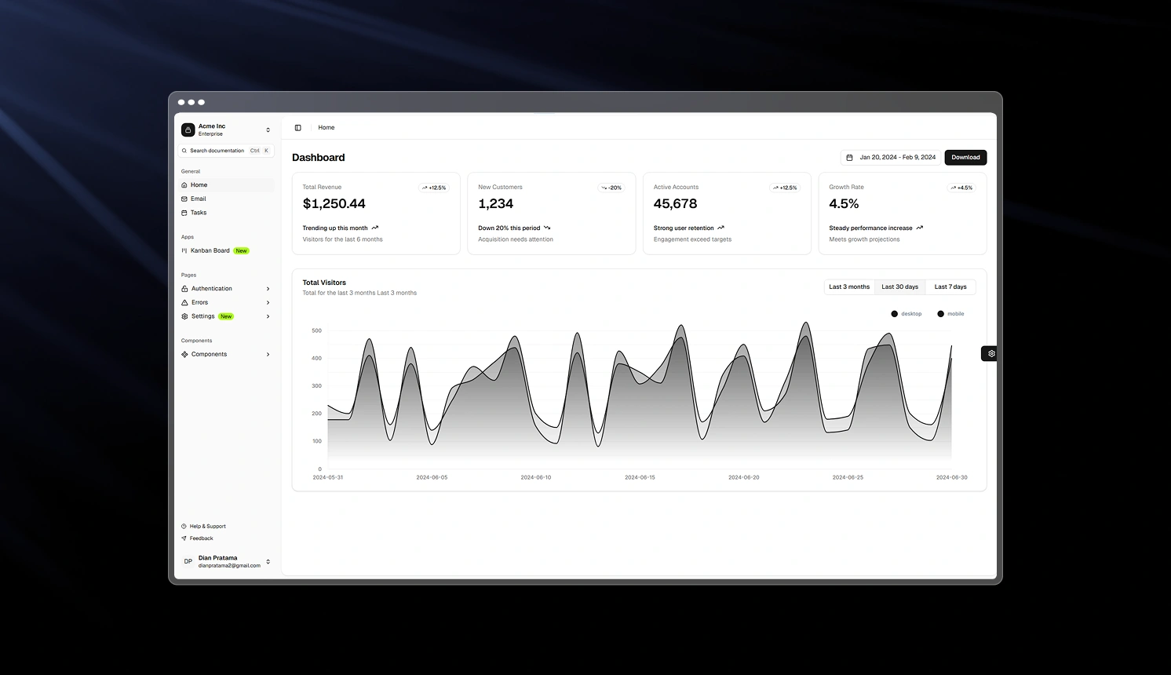The image size is (1171, 675).
Task: Click the Email envelope icon in the sidebar
Action: click(184, 199)
